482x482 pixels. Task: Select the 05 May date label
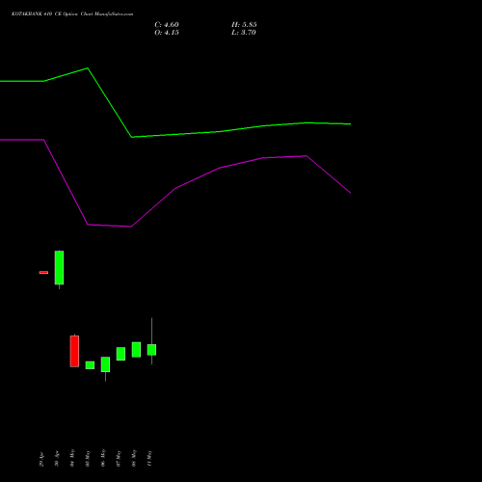[x=88, y=458]
